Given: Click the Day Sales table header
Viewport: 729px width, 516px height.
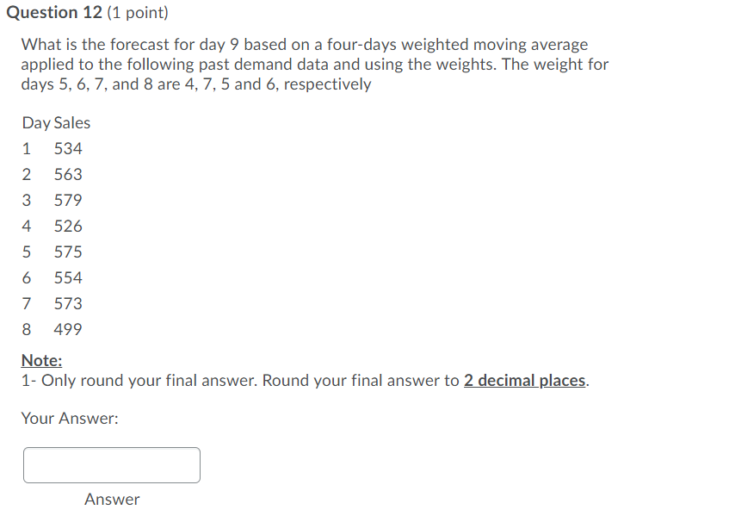Looking at the screenshot, I should (56, 122).
